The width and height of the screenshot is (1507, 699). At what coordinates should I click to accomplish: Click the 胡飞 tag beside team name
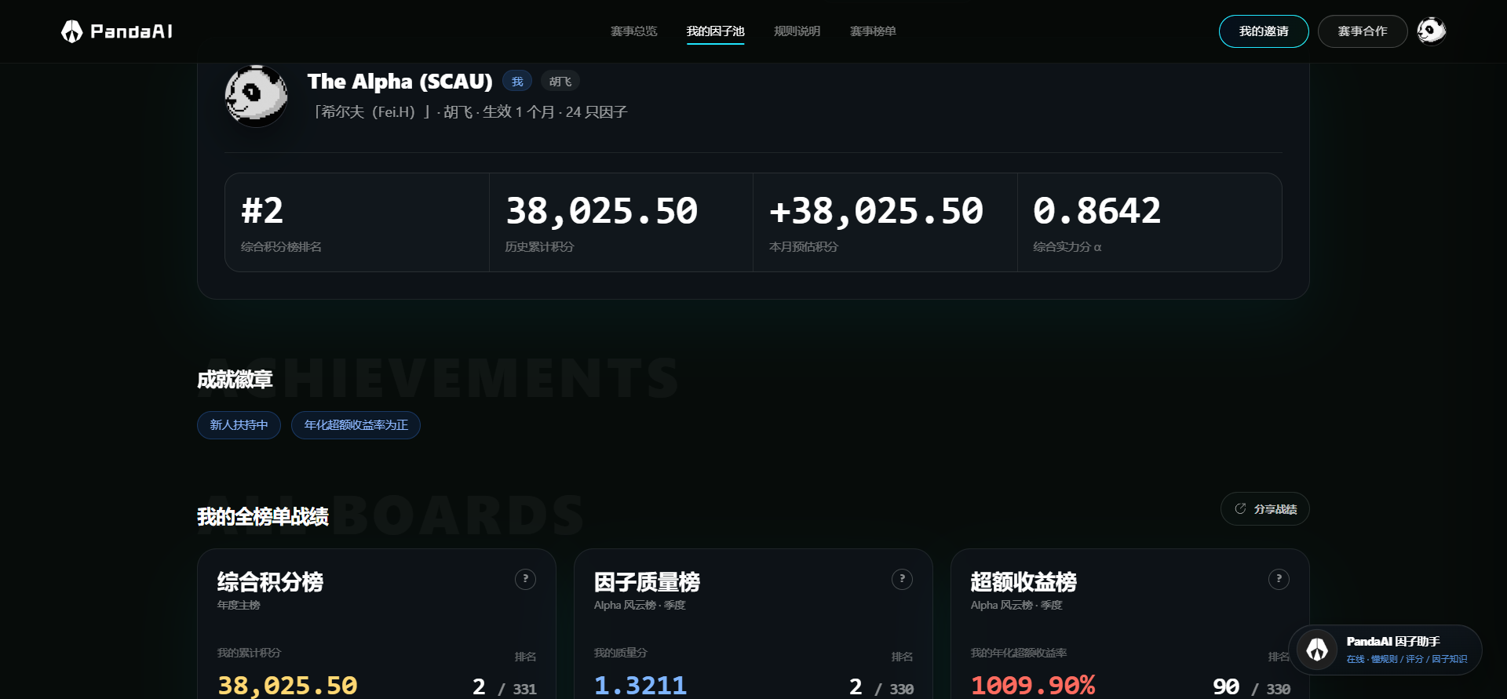pos(560,81)
